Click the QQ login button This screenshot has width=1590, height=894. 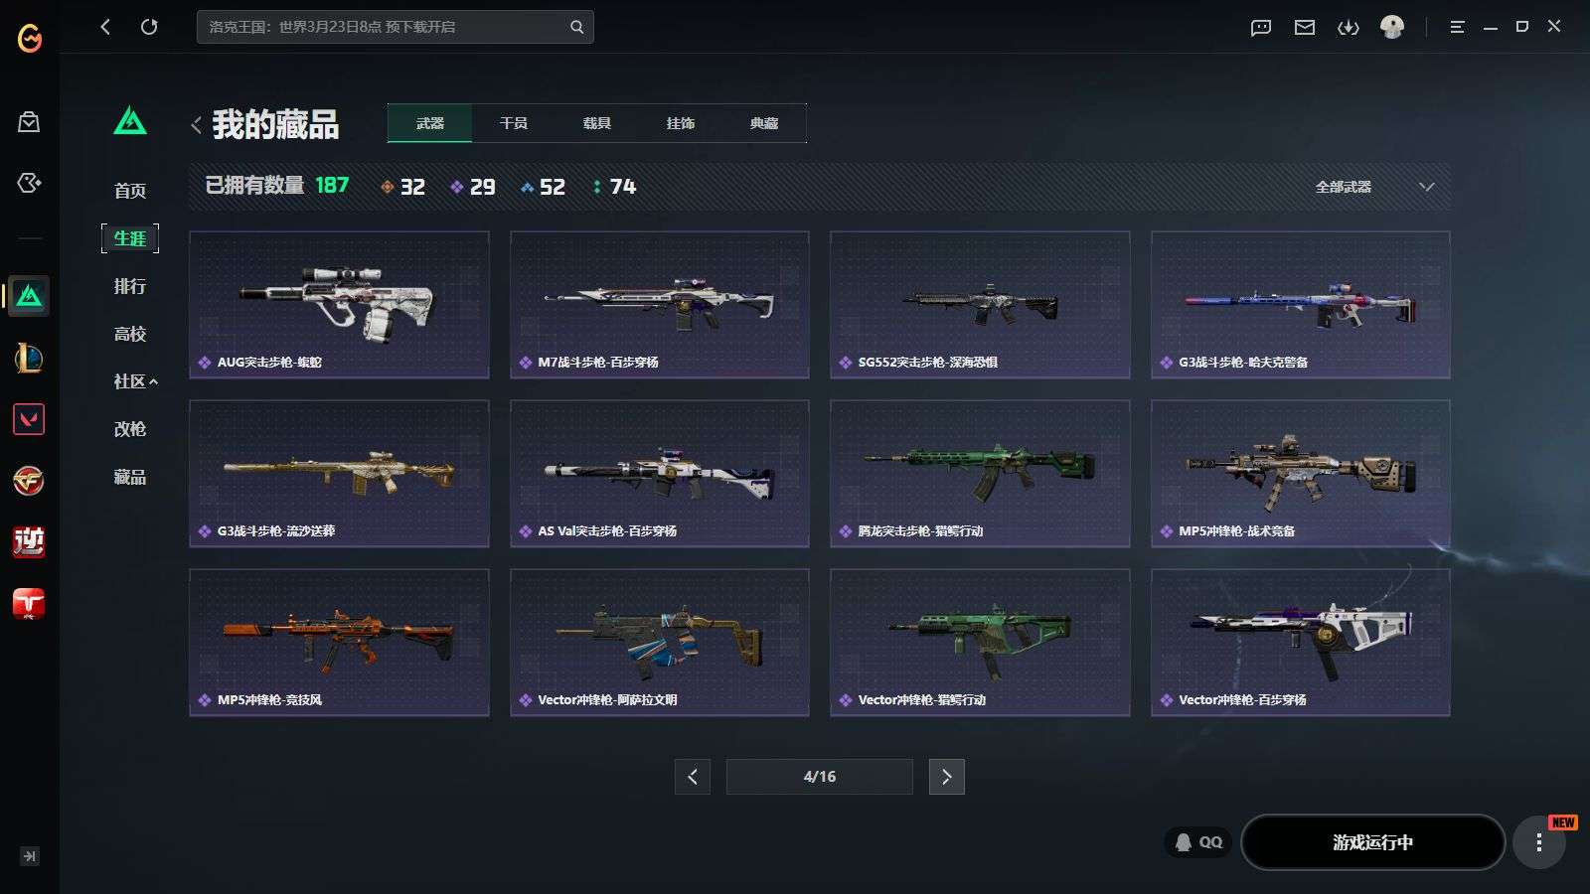(1198, 842)
